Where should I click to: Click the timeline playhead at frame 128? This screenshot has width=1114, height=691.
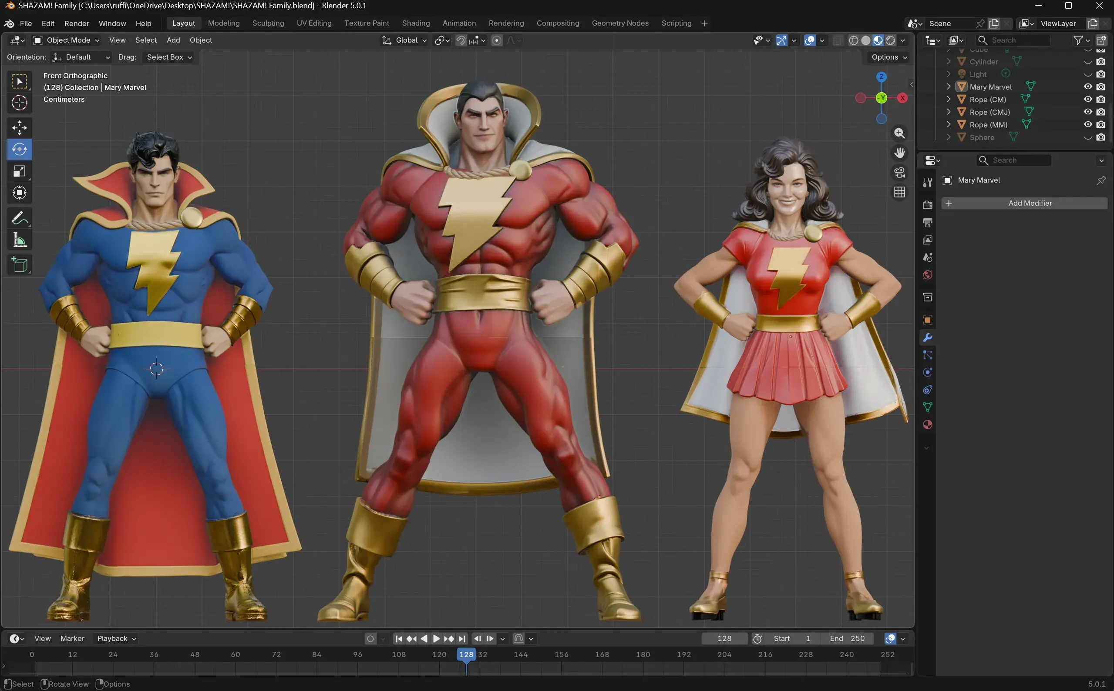click(466, 654)
